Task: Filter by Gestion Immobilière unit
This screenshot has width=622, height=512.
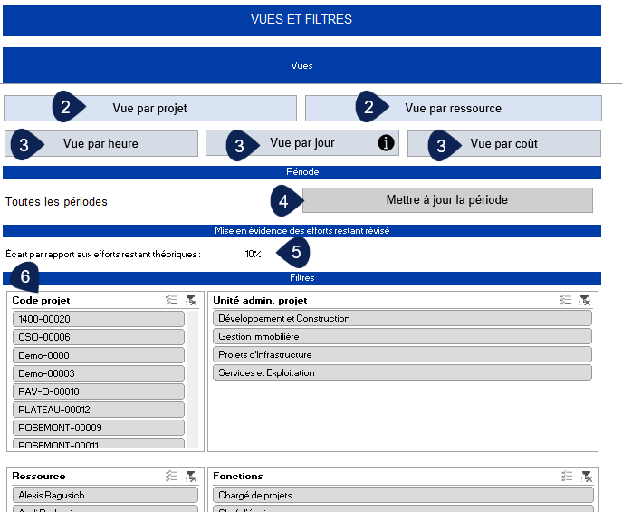Action: coord(402,336)
